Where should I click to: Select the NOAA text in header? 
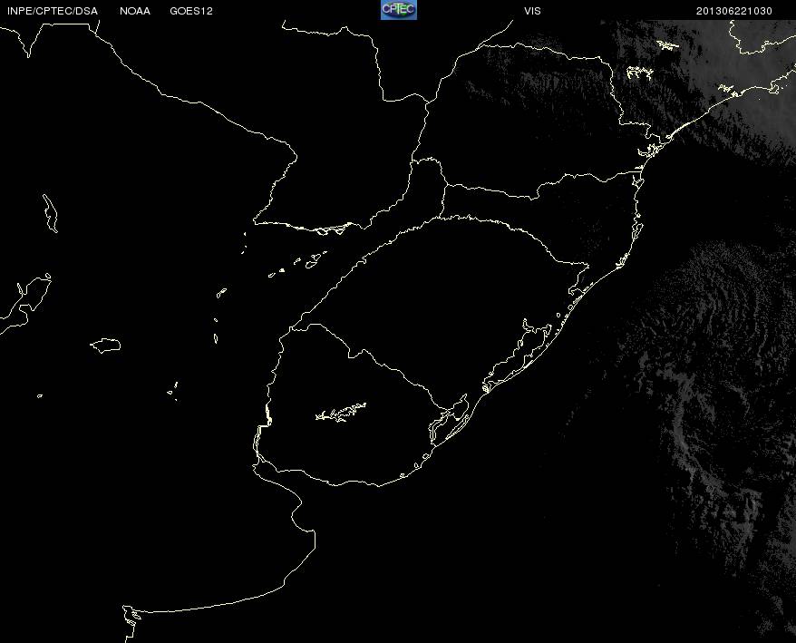click(x=134, y=11)
